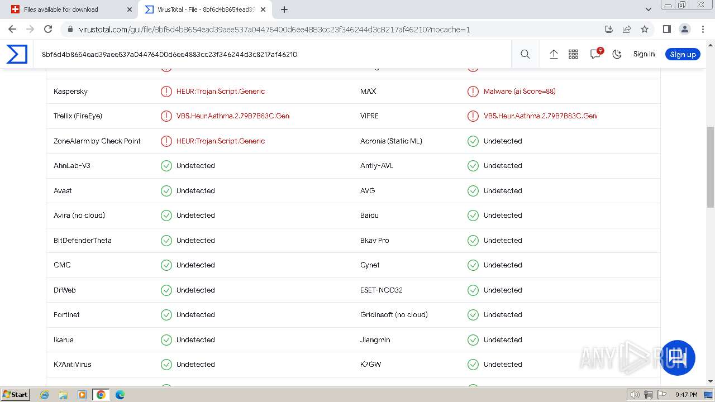Click the Bkav Pro vendor name
The width and height of the screenshot is (715, 402).
tap(375, 241)
